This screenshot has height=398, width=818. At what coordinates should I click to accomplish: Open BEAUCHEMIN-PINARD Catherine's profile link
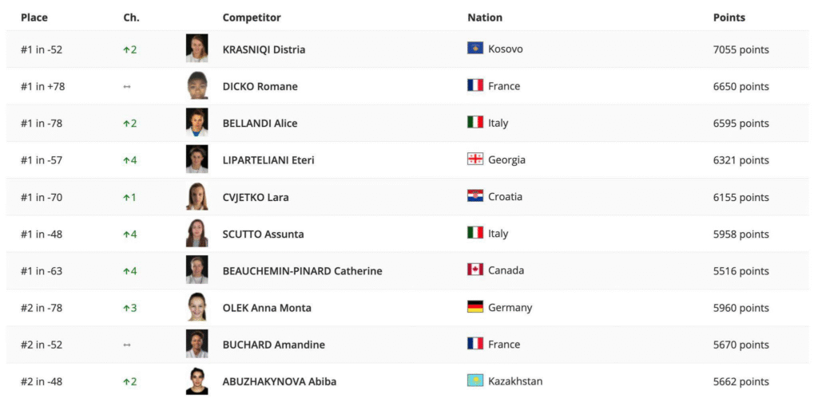[302, 271]
